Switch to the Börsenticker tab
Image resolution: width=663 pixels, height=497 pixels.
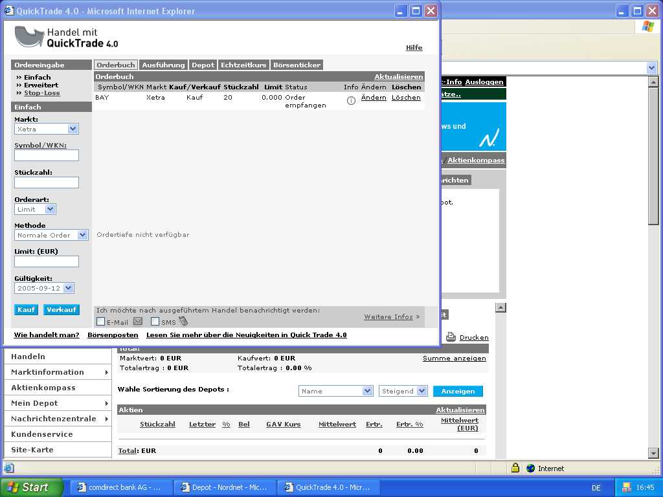click(297, 65)
